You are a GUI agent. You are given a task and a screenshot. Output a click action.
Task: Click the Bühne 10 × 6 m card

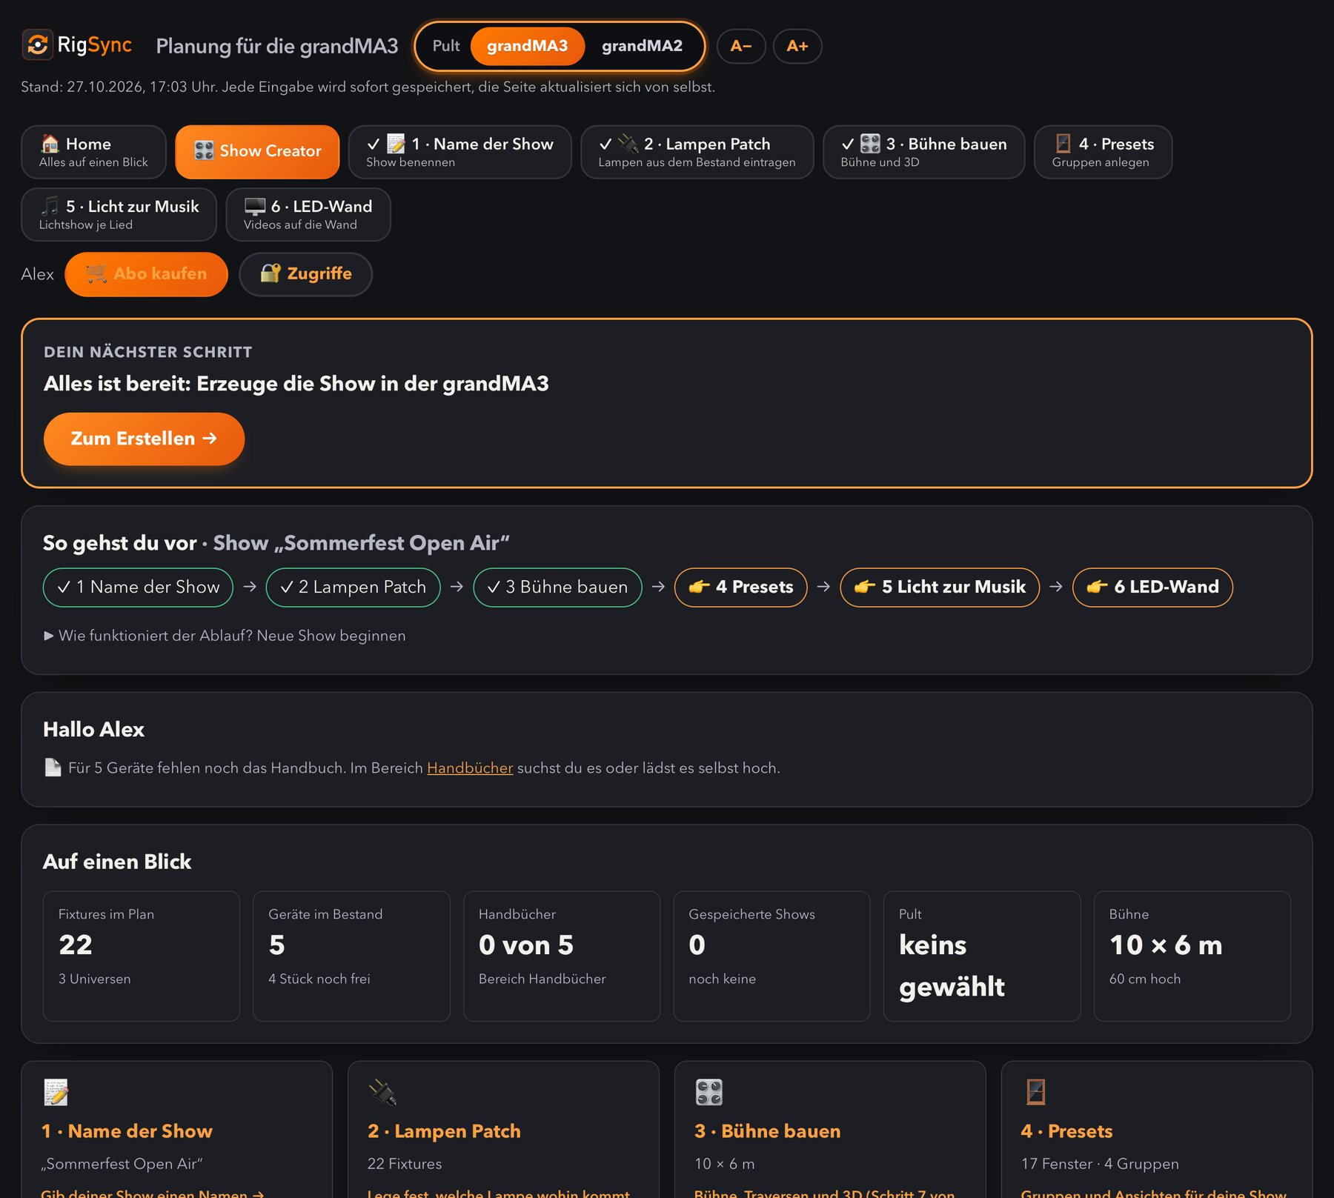coord(1192,956)
